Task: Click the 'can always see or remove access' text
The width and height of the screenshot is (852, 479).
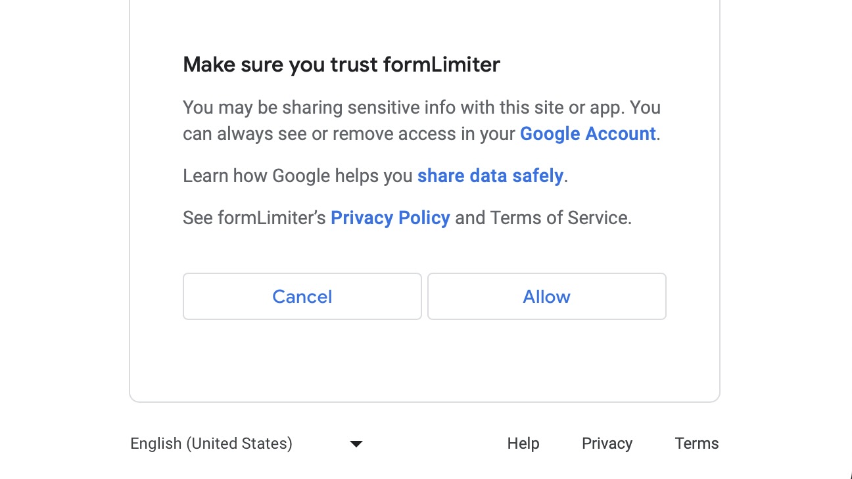Action: pyautogui.click(x=314, y=134)
